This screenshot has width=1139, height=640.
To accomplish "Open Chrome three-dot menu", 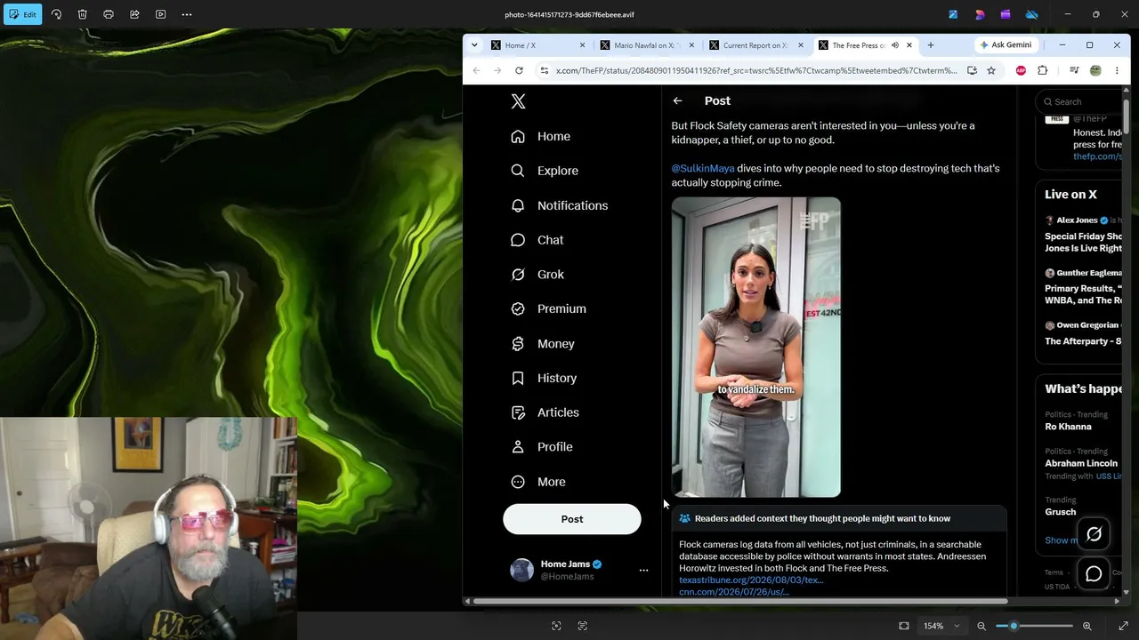I will click(1117, 70).
